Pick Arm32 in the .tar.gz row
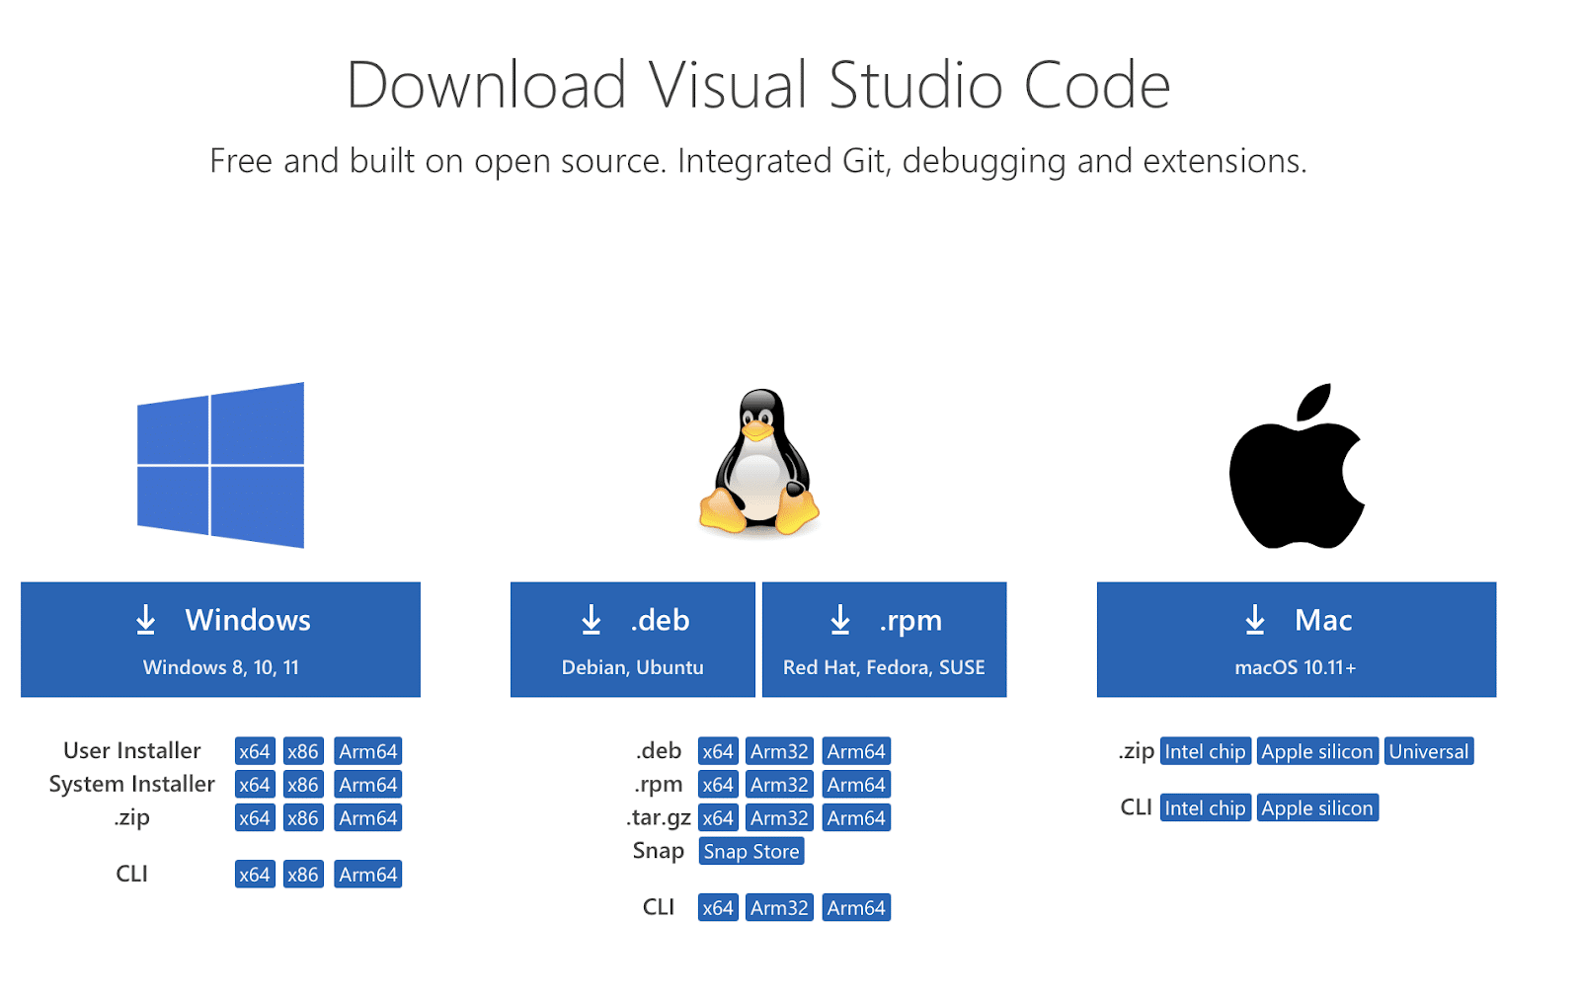 (x=779, y=818)
